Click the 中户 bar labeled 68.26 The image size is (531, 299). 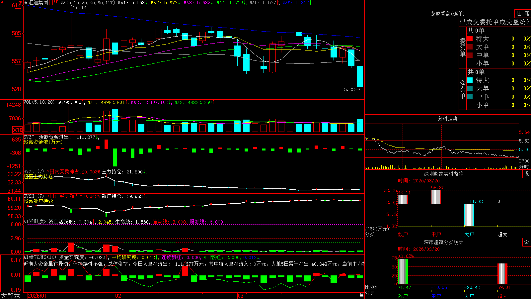coord(436,197)
